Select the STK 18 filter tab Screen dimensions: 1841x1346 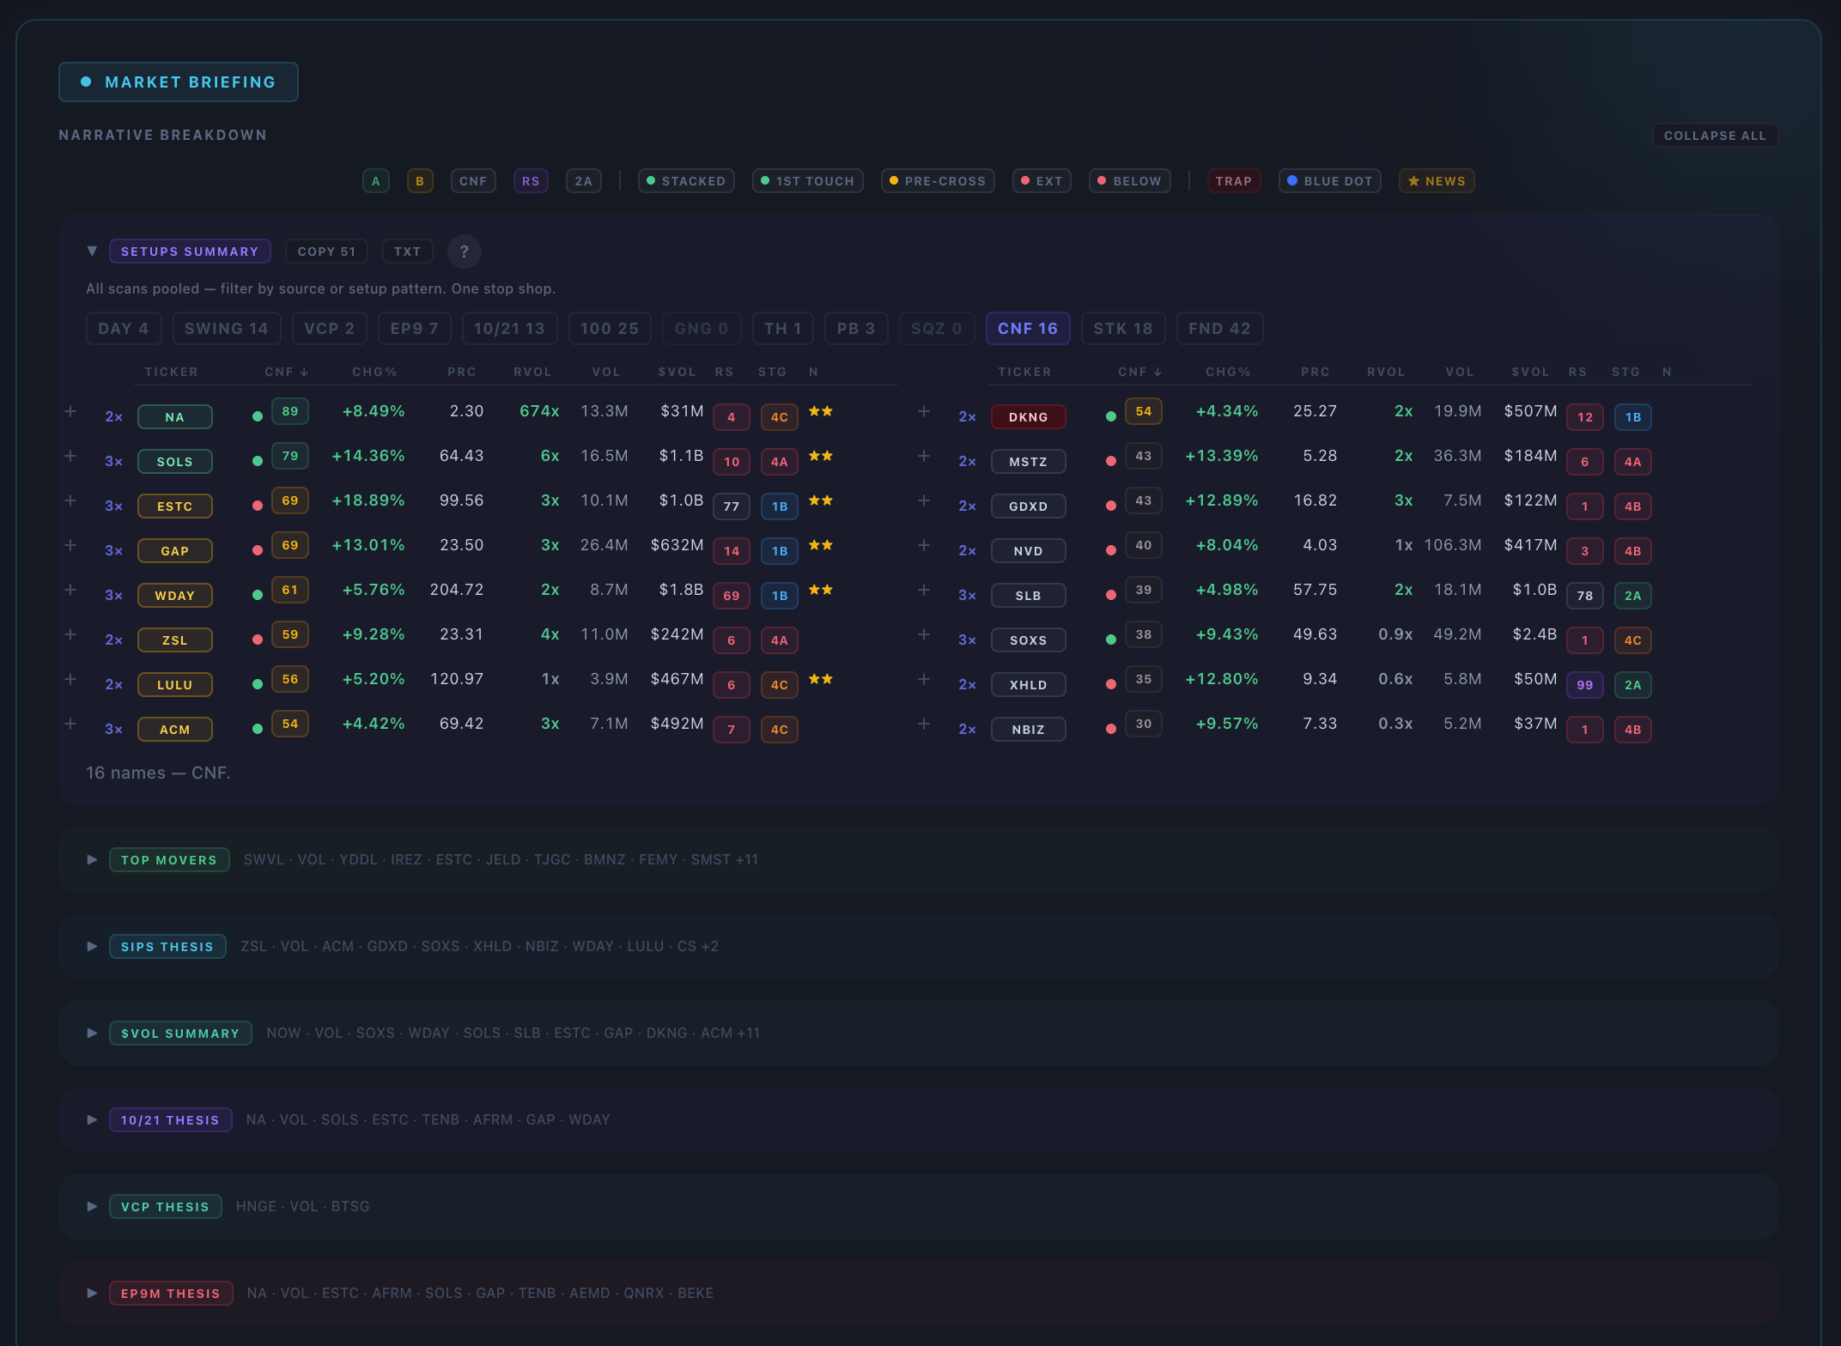[1123, 328]
